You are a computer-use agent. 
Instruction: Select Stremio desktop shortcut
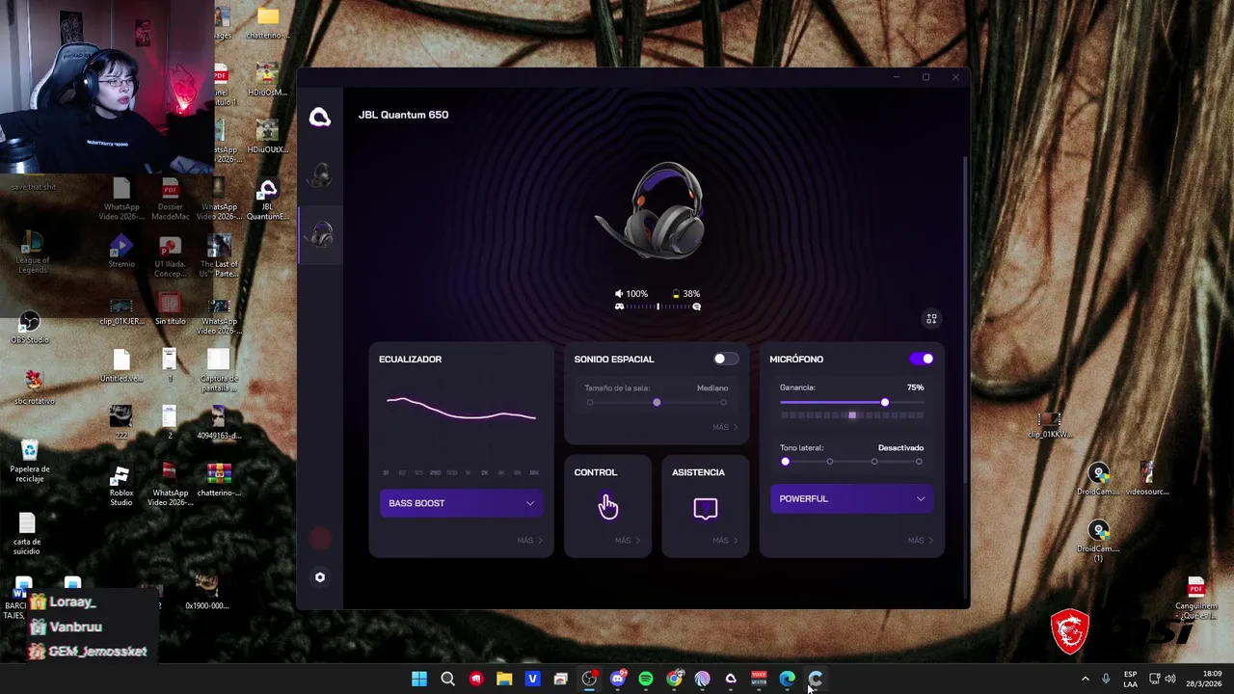pyautogui.click(x=121, y=251)
